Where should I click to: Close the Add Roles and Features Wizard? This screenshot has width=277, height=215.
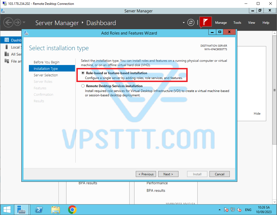[x=229, y=32]
